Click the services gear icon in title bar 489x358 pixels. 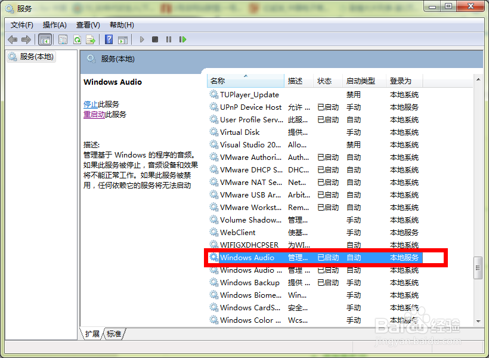tap(10, 8)
